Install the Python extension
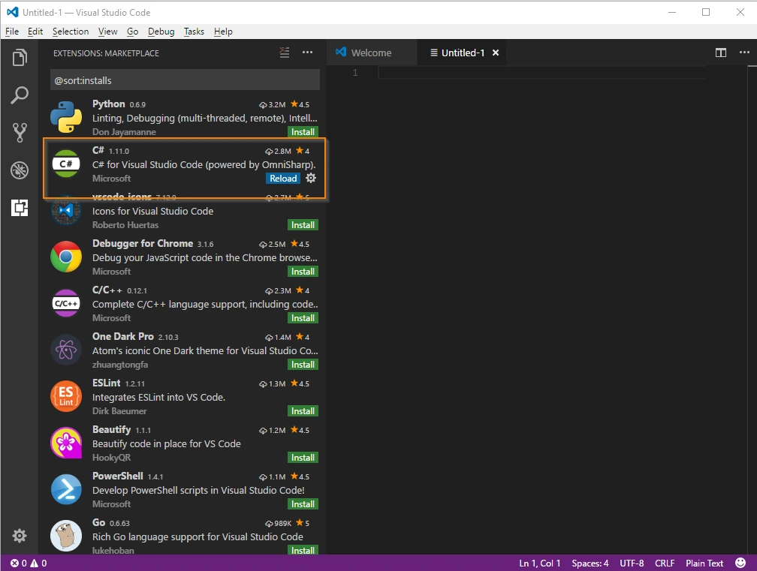The height and width of the screenshot is (571, 757). (x=303, y=131)
